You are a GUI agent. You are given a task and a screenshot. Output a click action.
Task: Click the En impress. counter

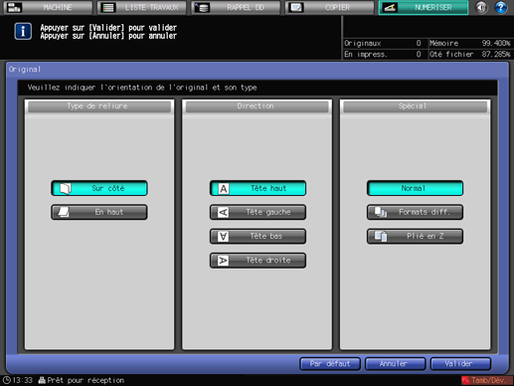[383, 54]
